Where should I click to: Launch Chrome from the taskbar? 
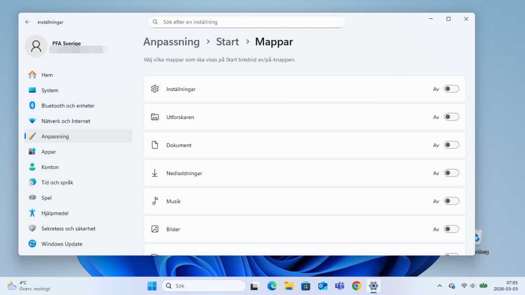click(x=356, y=285)
